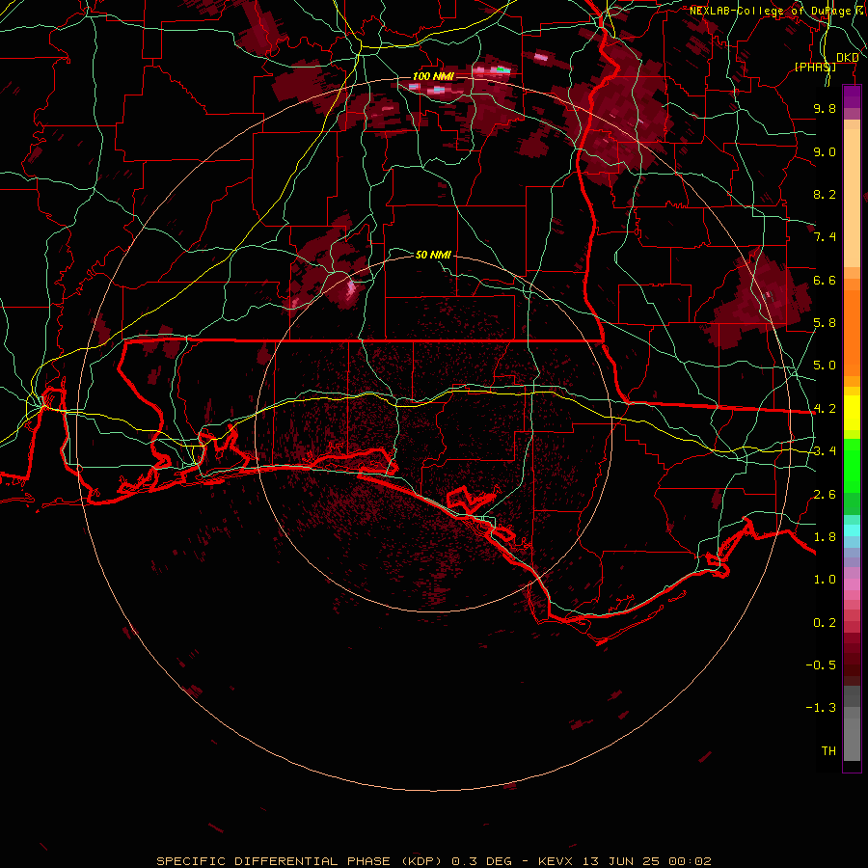Image resolution: width=868 pixels, height=868 pixels.
Task: Pick the purple top segment of color bar
Action: tap(852, 96)
